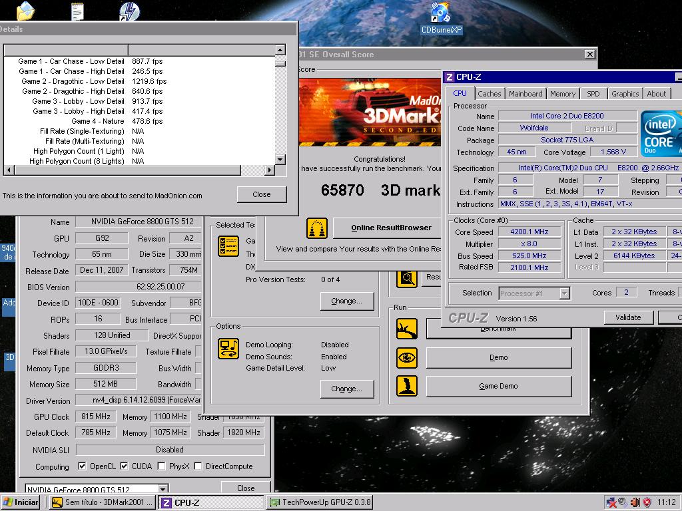The height and width of the screenshot is (511, 682).
Task: Switch to CPU-Z taskbar button
Action: (x=211, y=502)
